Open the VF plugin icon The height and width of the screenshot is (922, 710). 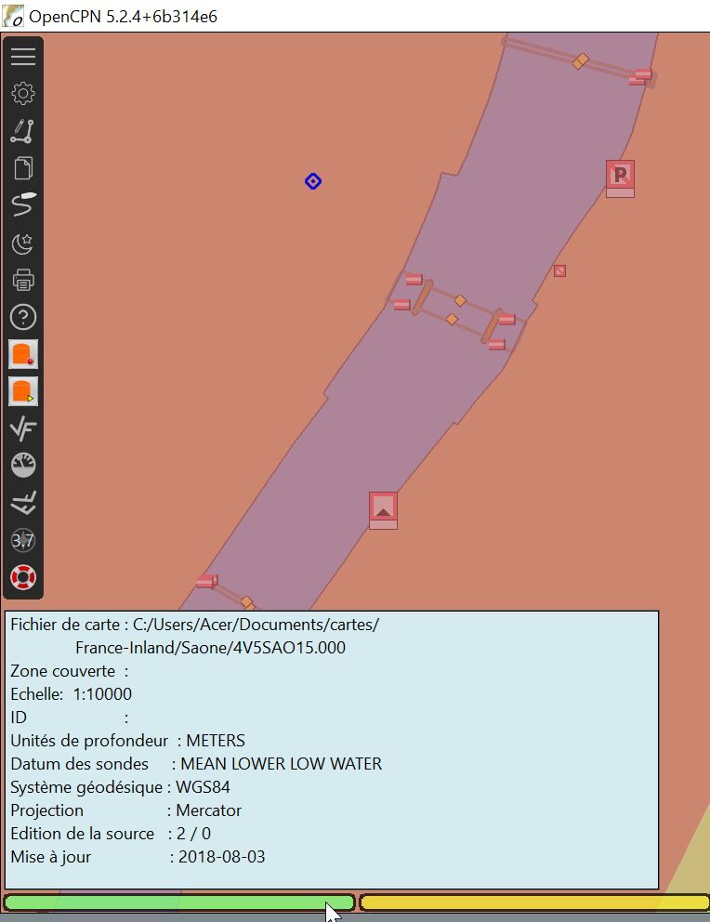[23, 428]
